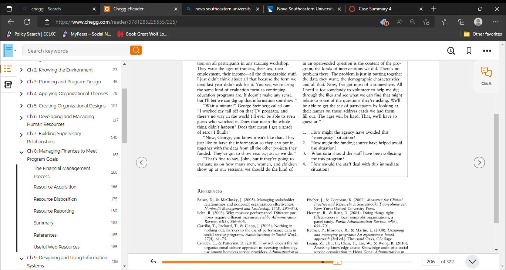The height and width of the screenshot is (270, 506).
Task: Collapse Ch 8: Managing Finances chapter
Action: (x=21, y=152)
